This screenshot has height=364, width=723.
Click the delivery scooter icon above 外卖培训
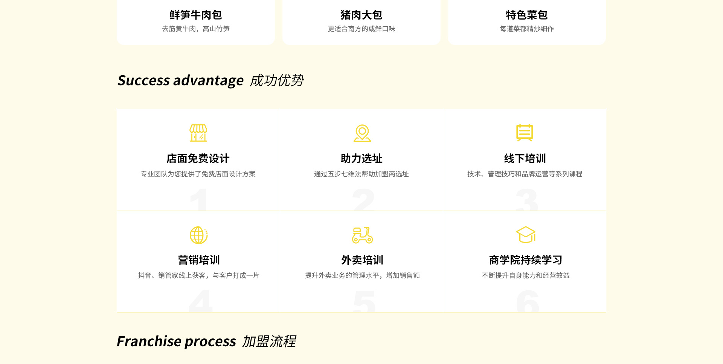click(362, 235)
